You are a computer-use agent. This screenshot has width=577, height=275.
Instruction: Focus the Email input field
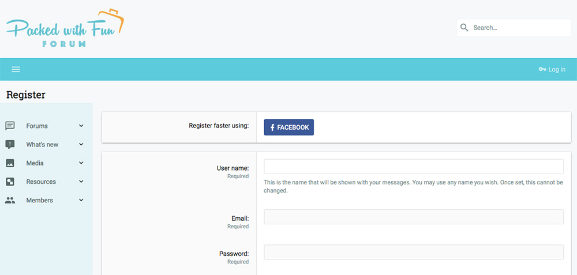pyautogui.click(x=414, y=217)
